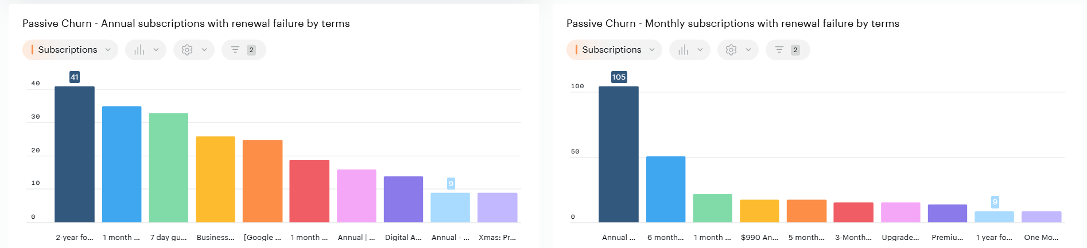The image size is (1087, 248).
Task: Click filter icon in Monthly subscriptions chart
Action: (x=779, y=50)
